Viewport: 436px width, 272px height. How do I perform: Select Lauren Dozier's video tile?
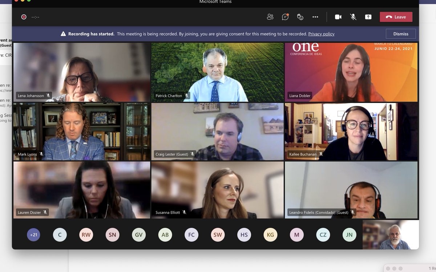tap(82, 190)
